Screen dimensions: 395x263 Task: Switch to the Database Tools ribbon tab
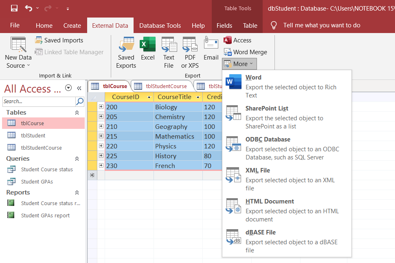[160, 25]
